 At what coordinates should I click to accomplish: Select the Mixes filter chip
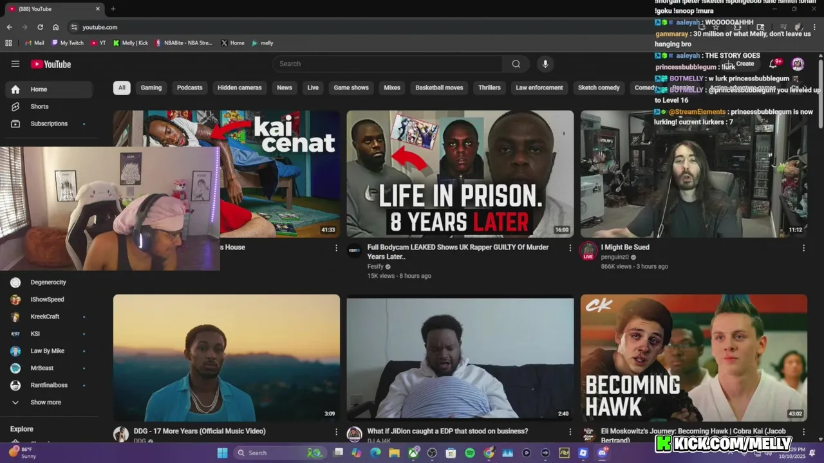(x=392, y=87)
